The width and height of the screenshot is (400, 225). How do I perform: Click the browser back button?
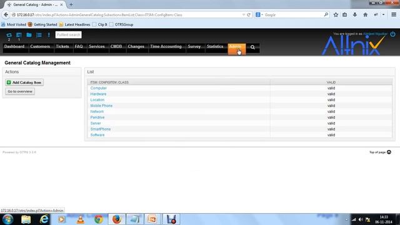(x=6, y=15)
